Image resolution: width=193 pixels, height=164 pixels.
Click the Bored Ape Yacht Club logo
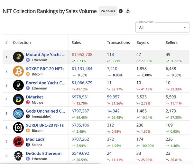click(18, 85)
